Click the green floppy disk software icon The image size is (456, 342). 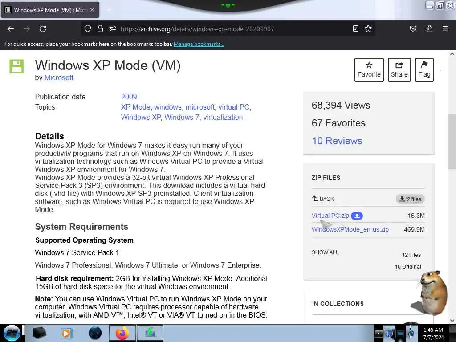pyautogui.click(x=16, y=66)
